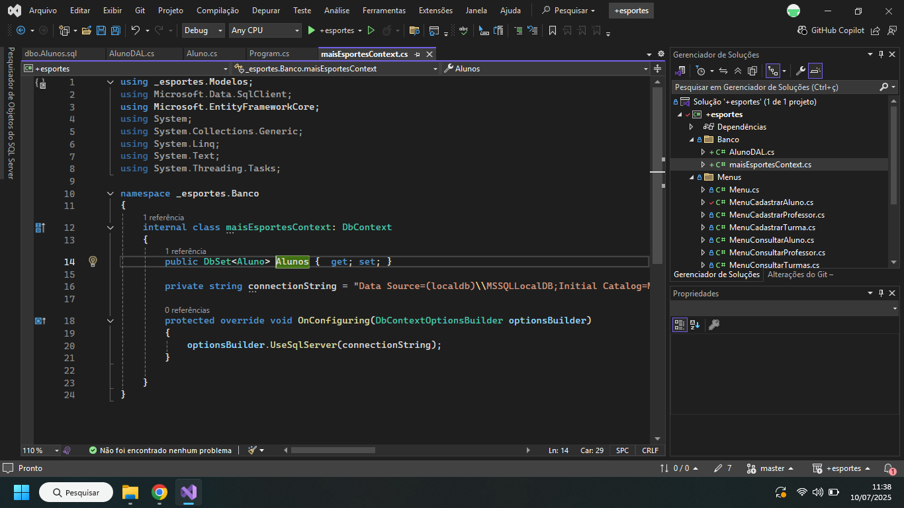The height and width of the screenshot is (508, 904).
Task: Select AlunoDAL.cs in Solution Explorer
Action: [752, 152]
